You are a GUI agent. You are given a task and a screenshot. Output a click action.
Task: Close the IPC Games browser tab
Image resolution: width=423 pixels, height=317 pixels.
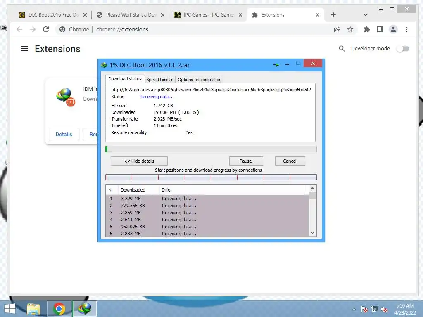coord(240,15)
